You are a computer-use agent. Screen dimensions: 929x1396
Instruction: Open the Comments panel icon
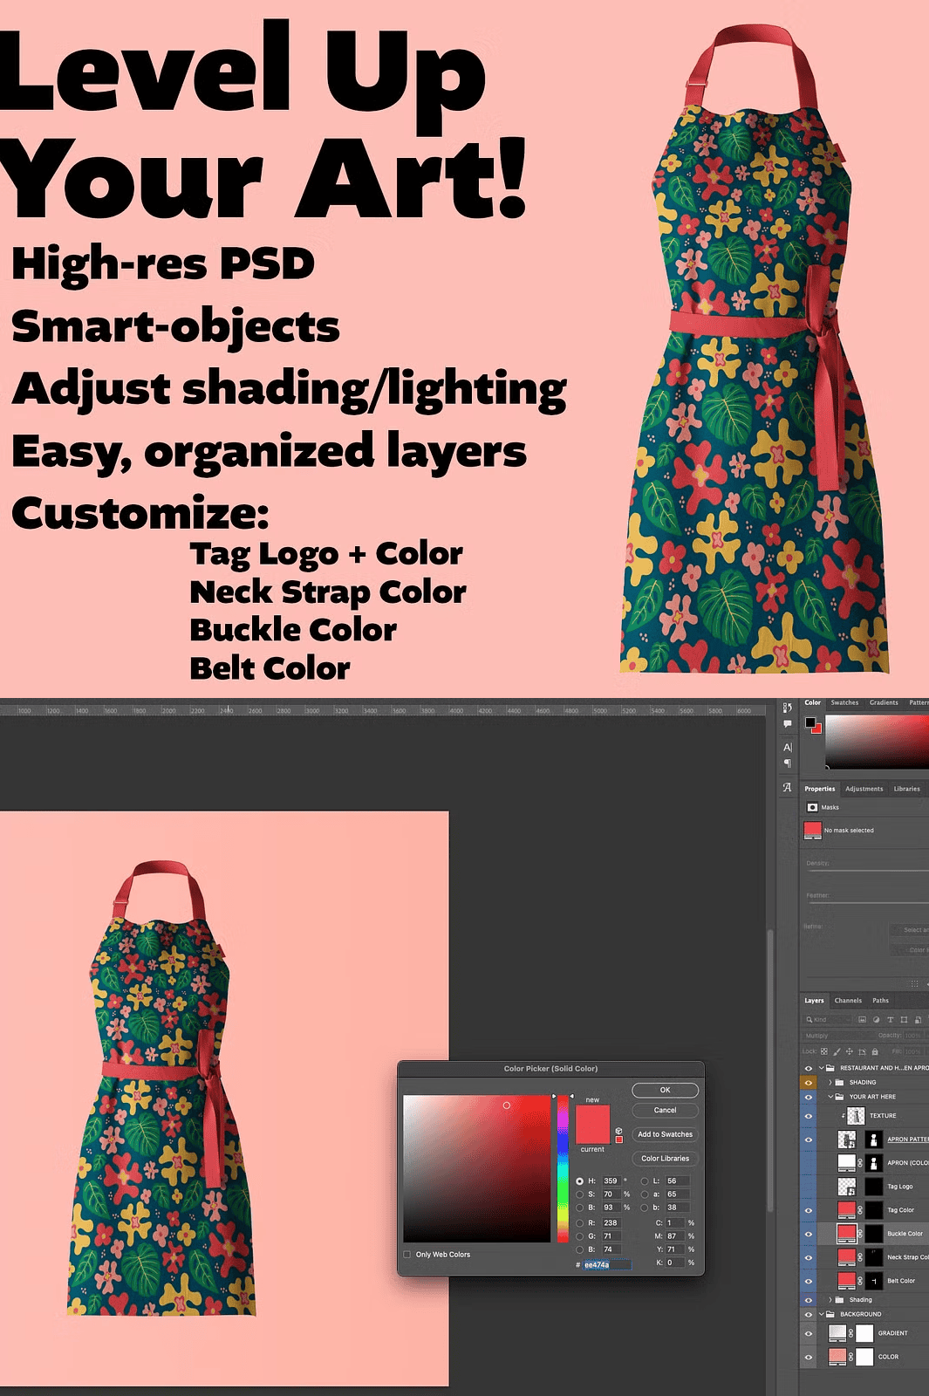(787, 724)
